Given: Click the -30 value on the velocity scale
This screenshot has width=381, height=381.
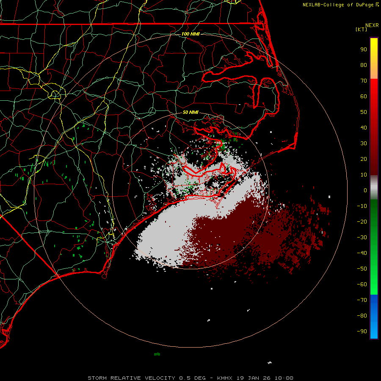Looking at the screenshot, I should (x=362, y=237).
